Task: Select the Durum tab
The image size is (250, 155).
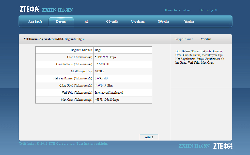Action: (x=61, y=22)
